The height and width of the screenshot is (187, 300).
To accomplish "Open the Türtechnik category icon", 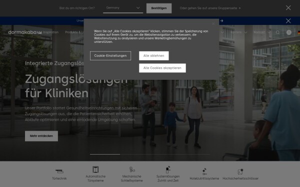I will tap(59, 171).
